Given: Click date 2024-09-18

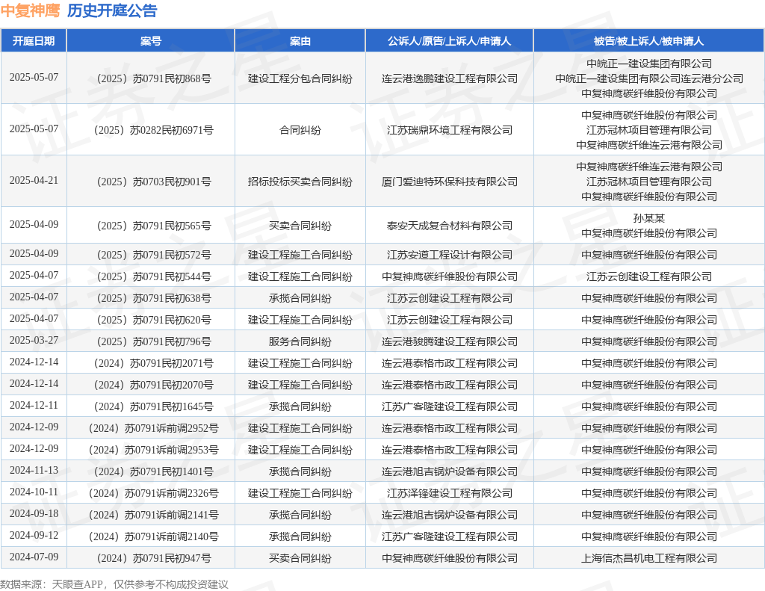Looking at the screenshot, I should click(x=34, y=513).
